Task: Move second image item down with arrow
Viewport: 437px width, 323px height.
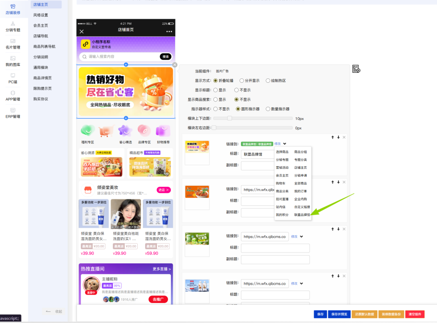Action: coord(338,182)
